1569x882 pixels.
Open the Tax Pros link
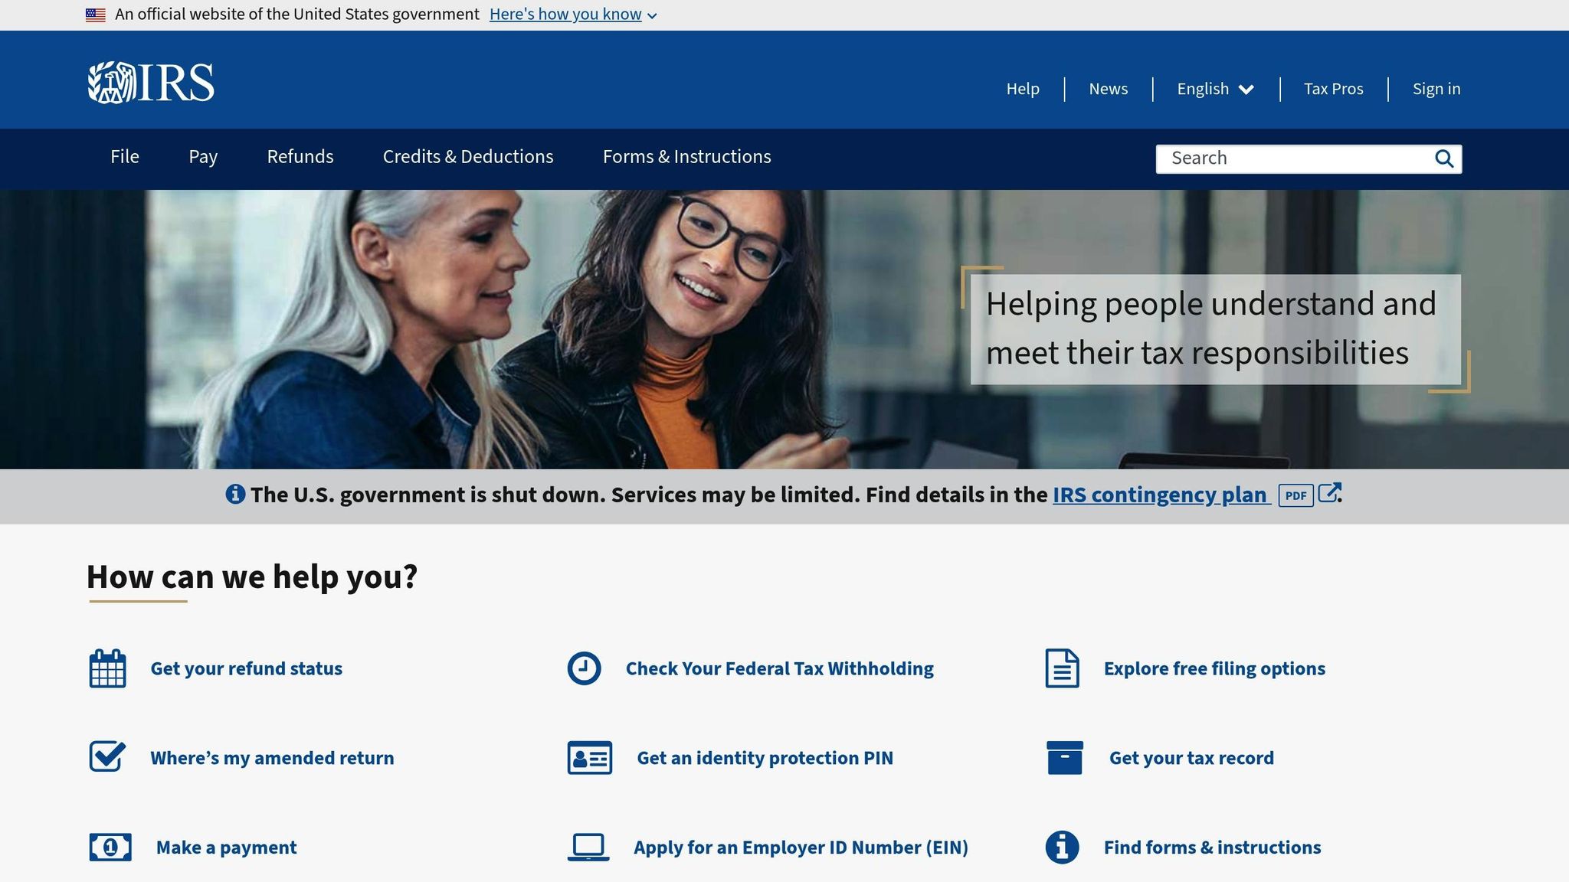[1333, 89]
